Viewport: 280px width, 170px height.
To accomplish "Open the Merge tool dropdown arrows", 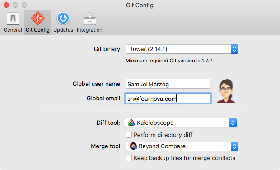I will 234,146.
